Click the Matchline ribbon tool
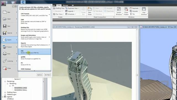The width and height of the screenshot is (177, 100). coord(97,14)
